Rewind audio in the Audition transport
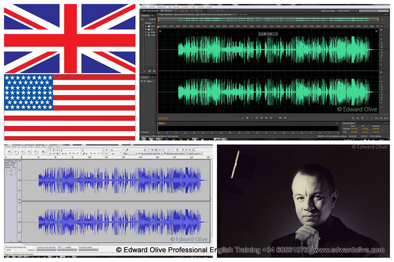This screenshot has height=262, width=394. [262, 118]
